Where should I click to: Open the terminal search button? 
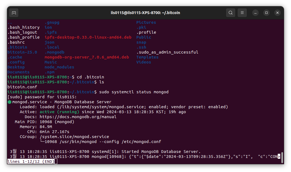(x=230, y=13)
